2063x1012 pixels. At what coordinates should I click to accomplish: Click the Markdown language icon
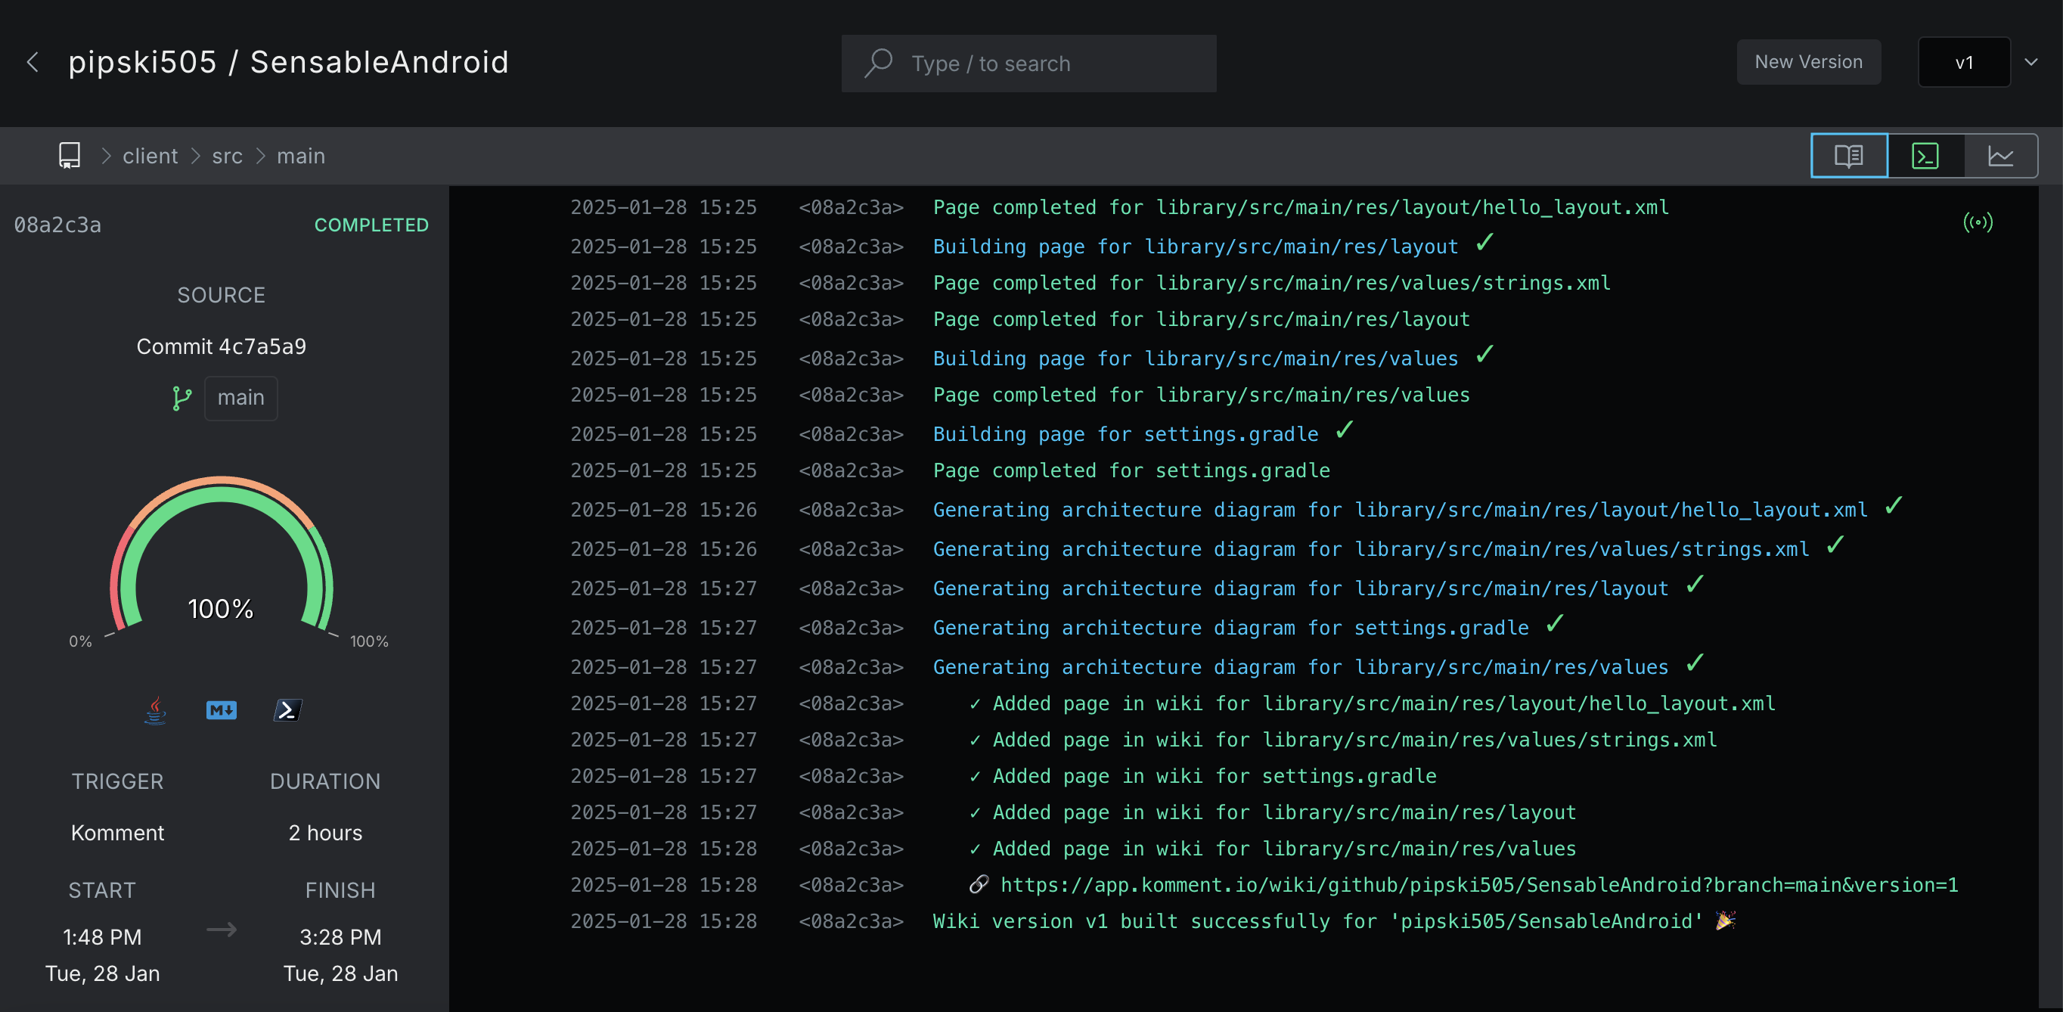pyautogui.click(x=221, y=710)
